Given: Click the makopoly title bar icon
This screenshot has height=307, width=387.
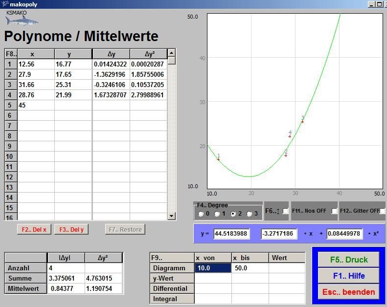Looking at the screenshot, I should [x=5, y=4].
